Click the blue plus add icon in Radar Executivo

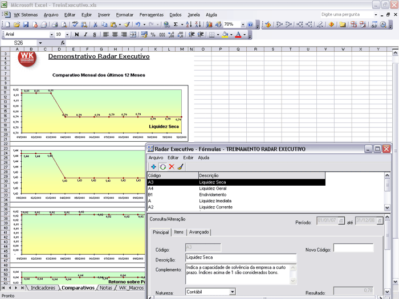pos(153,167)
